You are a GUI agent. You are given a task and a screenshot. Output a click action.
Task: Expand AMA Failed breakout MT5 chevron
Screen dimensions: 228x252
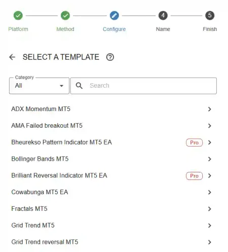[210, 126]
